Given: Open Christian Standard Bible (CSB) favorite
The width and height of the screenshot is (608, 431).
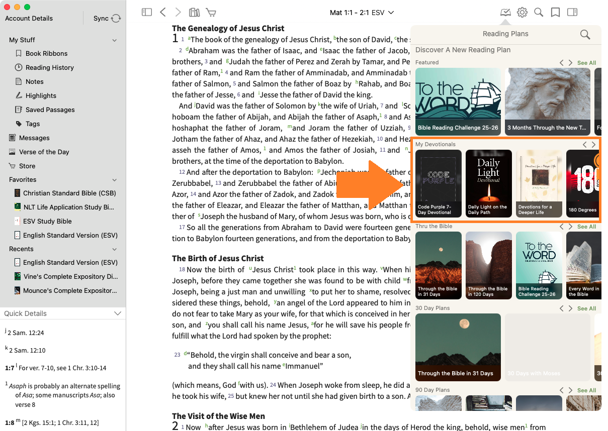Looking at the screenshot, I should 65,193.
